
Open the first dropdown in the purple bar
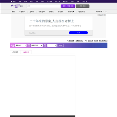(21, 45)
